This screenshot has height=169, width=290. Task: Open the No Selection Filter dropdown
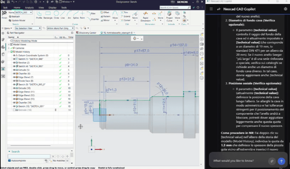[x=28, y=28]
